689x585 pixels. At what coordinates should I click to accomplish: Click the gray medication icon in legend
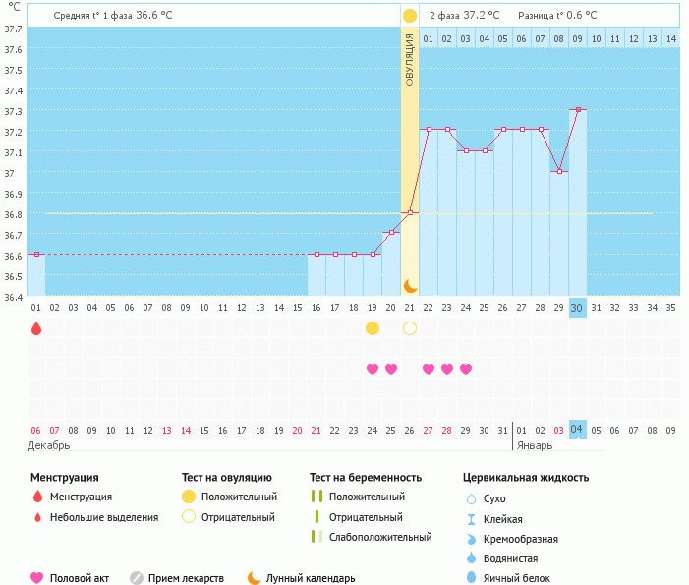(137, 578)
